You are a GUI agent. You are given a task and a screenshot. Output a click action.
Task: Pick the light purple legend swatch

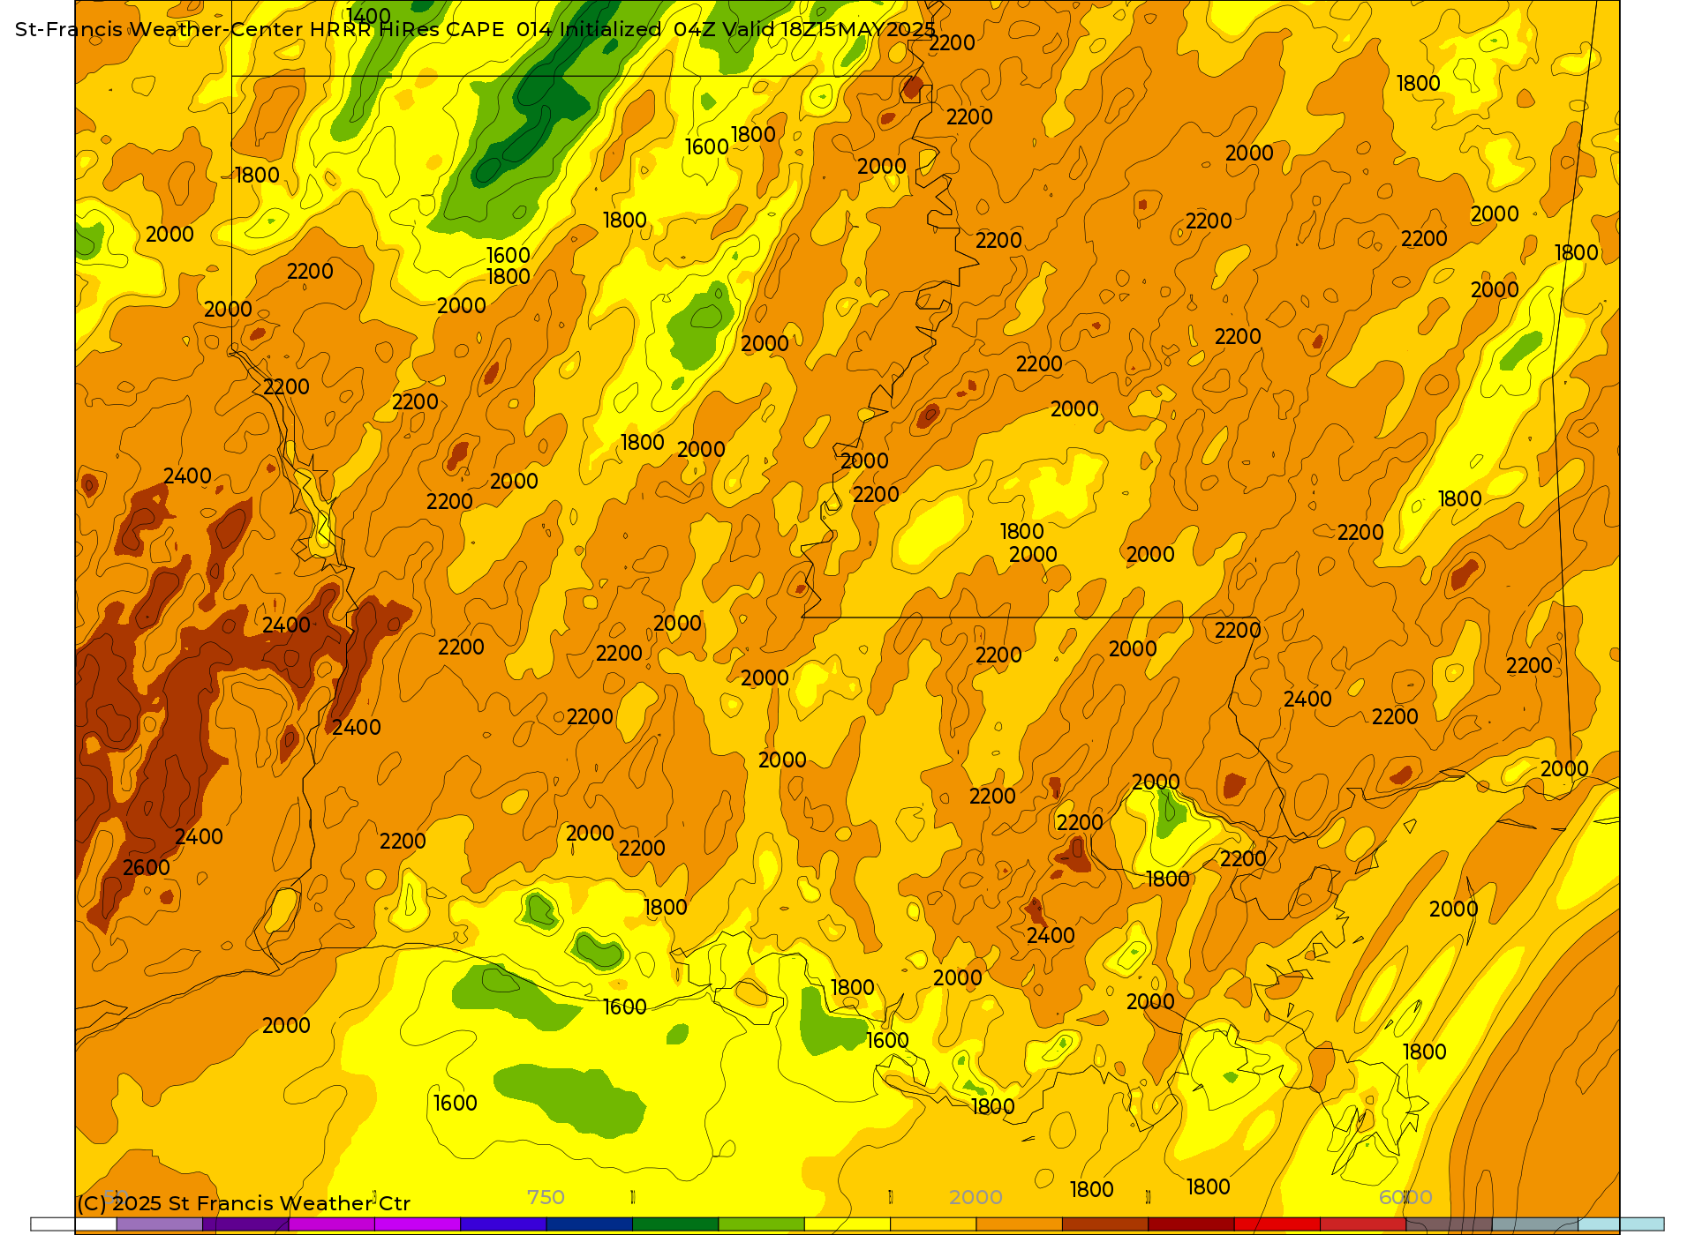click(160, 1224)
